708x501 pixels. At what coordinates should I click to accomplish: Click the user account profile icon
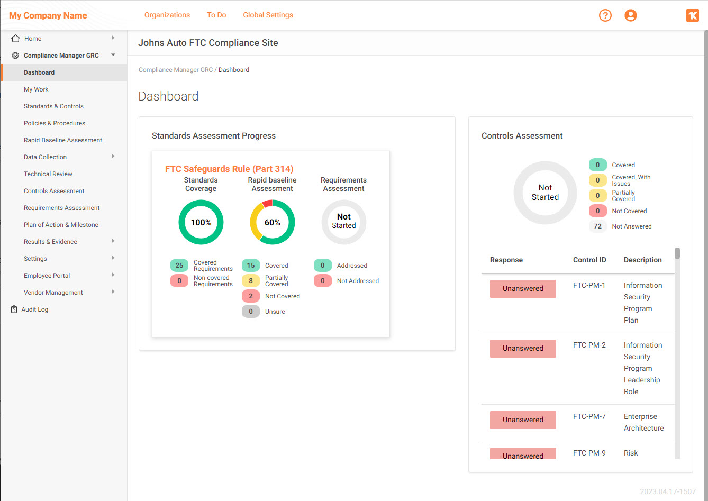pos(630,15)
